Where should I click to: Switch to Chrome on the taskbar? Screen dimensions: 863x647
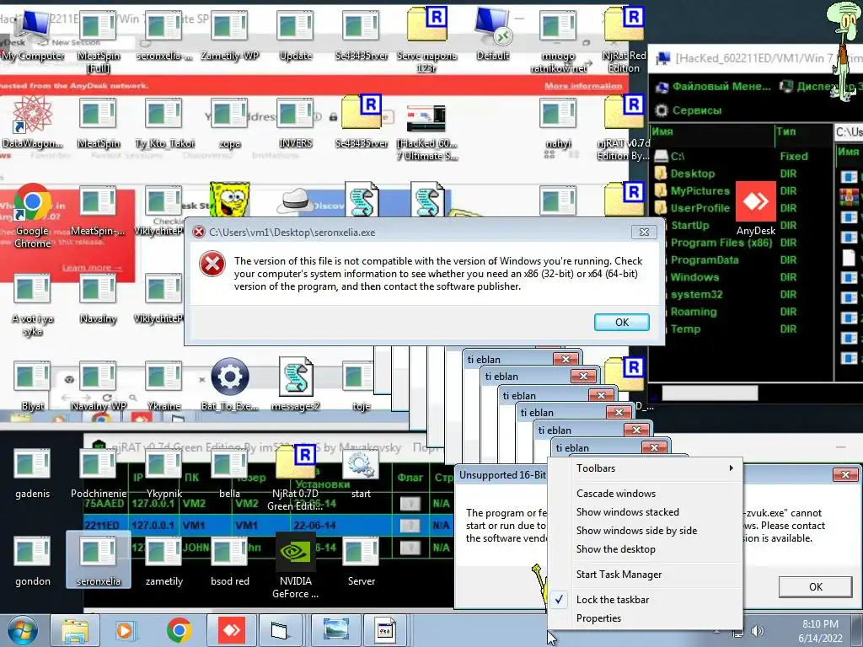point(180,630)
